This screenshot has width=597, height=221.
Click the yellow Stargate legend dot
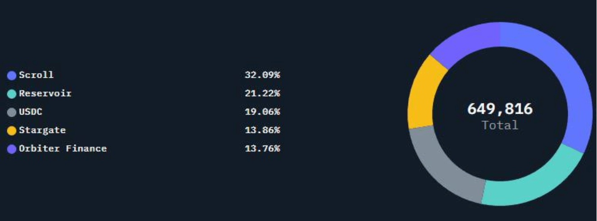coord(12,131)
